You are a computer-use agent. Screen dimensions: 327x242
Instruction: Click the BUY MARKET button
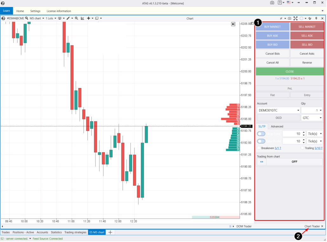(273, 27)
